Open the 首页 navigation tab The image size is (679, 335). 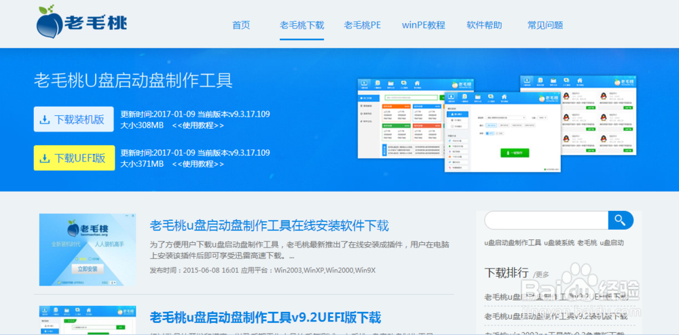pyautogui.click(x=241, y=25)
